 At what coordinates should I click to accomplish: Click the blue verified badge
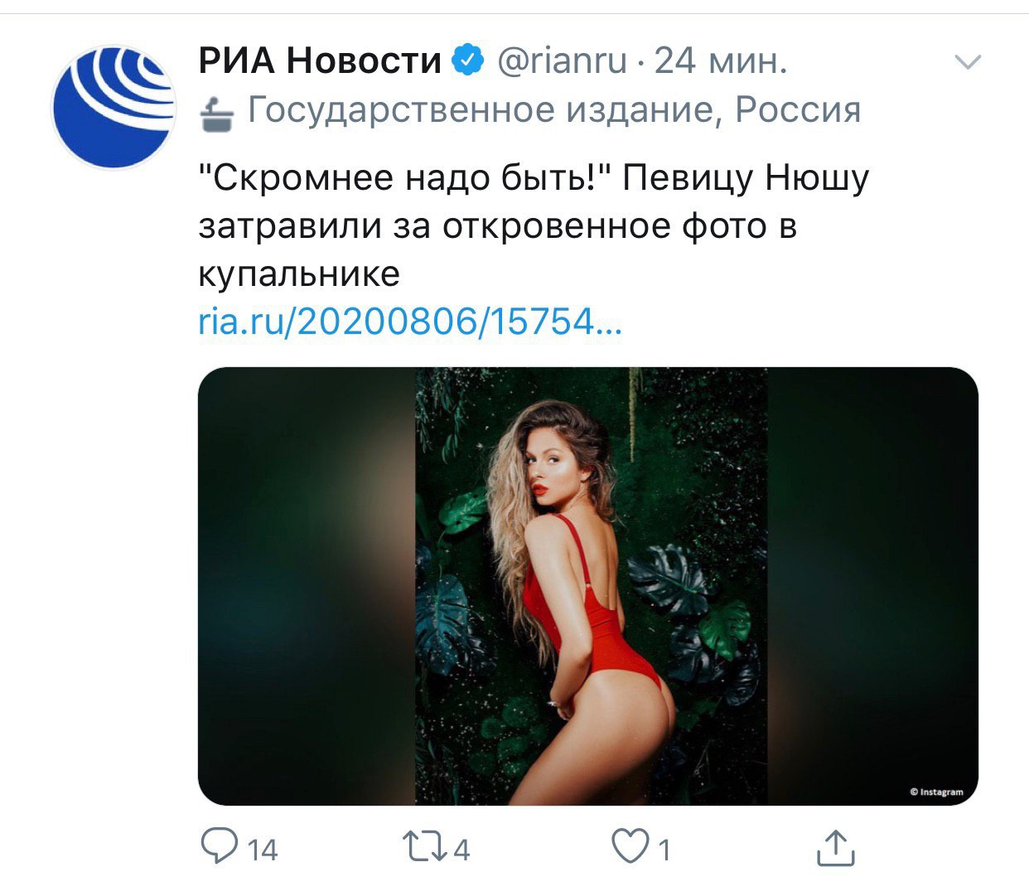click(468, 61)
